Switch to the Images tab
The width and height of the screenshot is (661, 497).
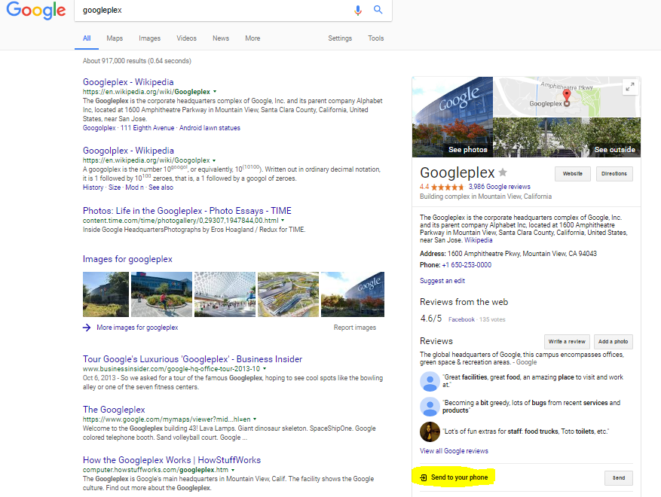tap(150, 38)
